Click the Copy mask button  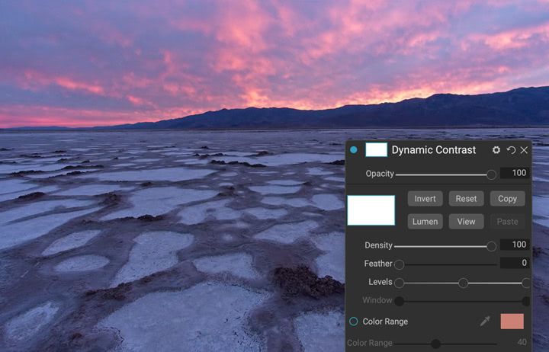pyautogui.click(x=507, y=199)
